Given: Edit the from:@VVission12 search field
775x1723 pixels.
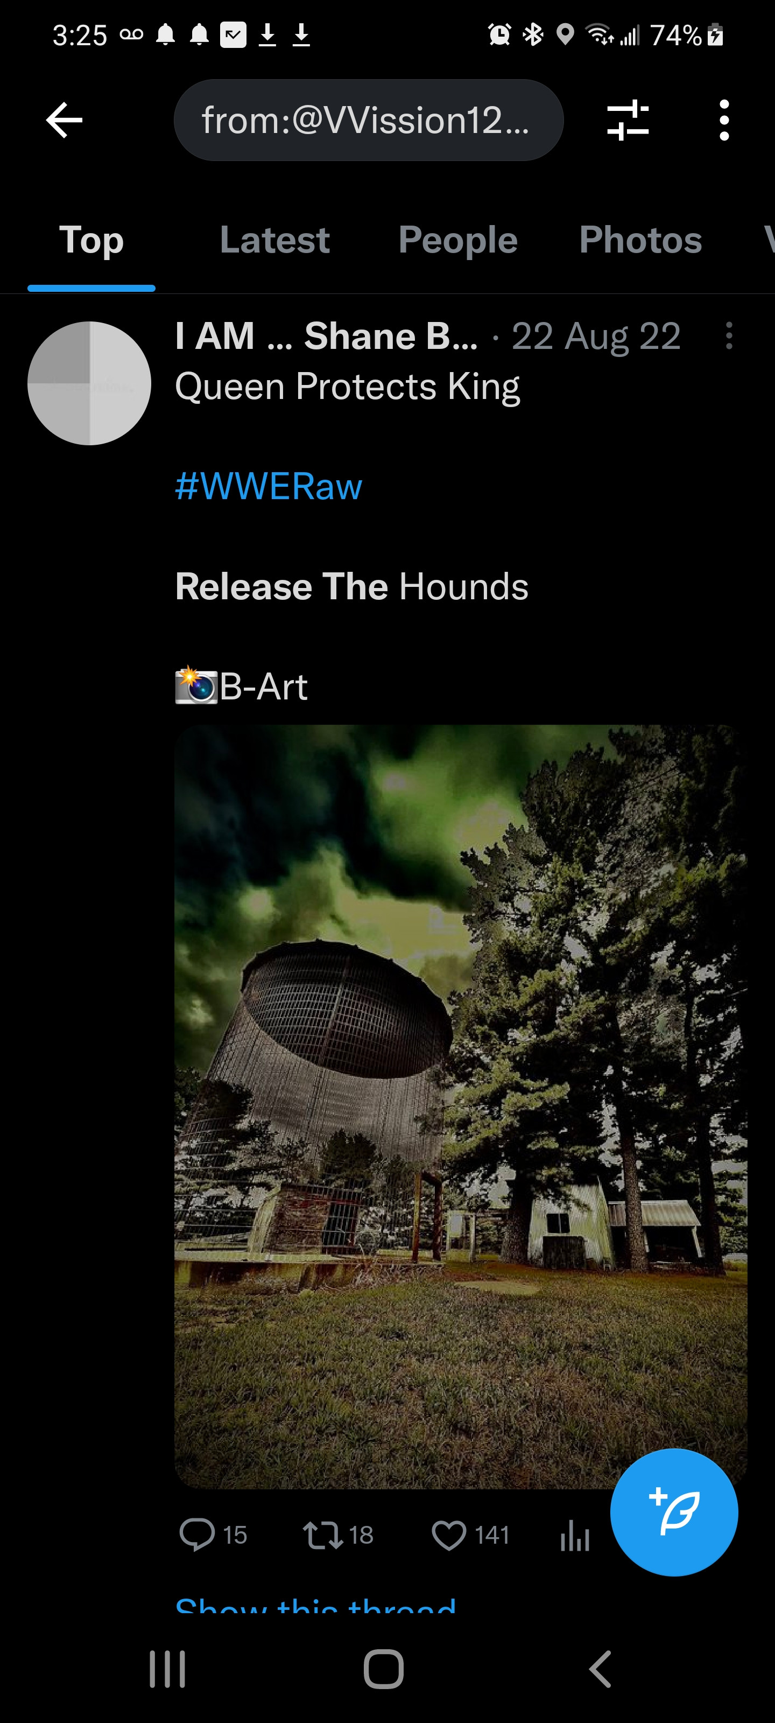Looking at the screenshot, I should pos(369,121).
